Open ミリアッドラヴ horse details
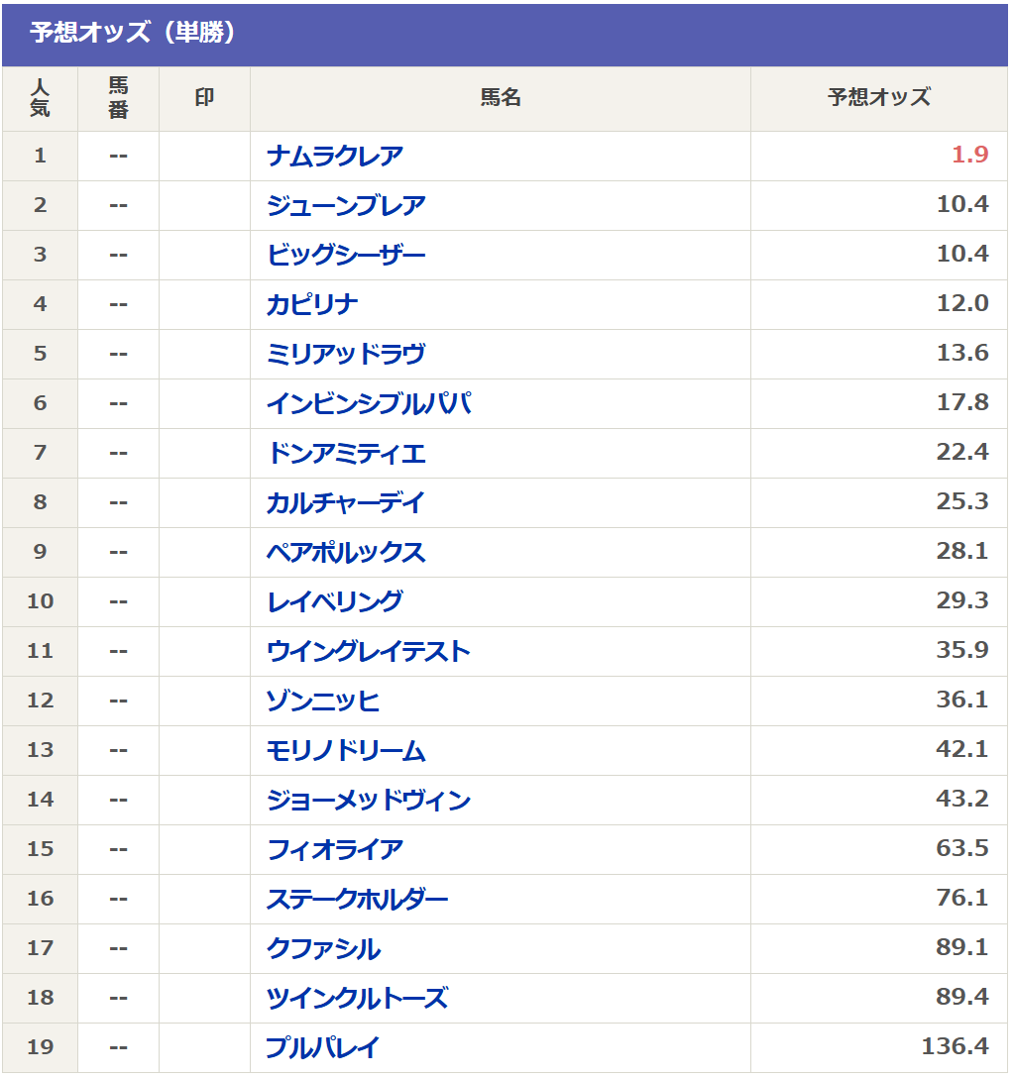The height and width of the screenshot is (1079, 1014). pos(346,355)
